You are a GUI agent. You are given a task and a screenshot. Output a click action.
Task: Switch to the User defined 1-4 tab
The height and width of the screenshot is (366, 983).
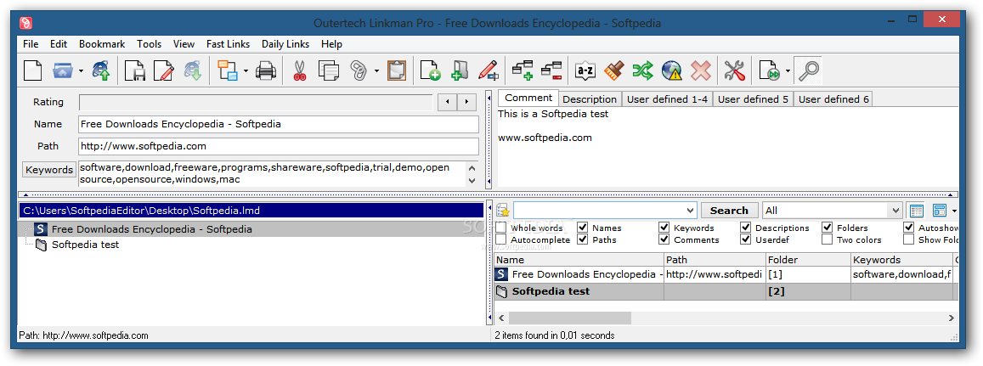666,99
